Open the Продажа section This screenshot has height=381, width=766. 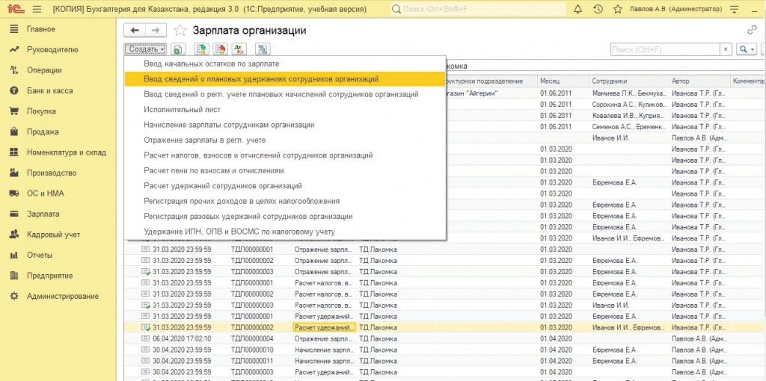[x=43, y=131]
